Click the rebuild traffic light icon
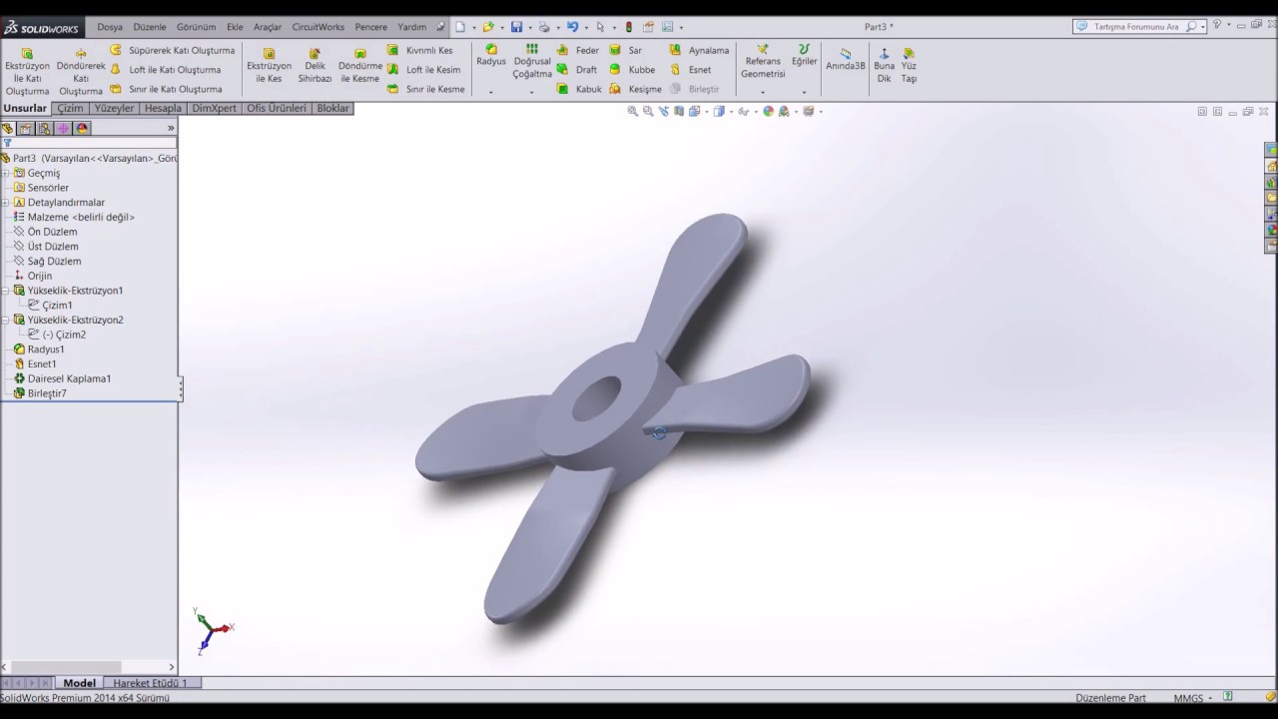 [628, 27]
